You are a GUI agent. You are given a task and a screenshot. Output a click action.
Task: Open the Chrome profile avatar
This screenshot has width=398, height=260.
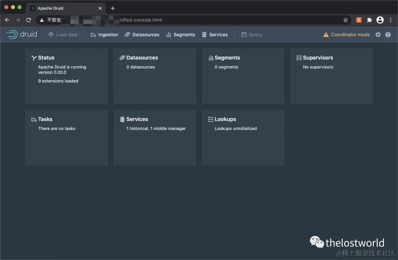coord(380,20)
